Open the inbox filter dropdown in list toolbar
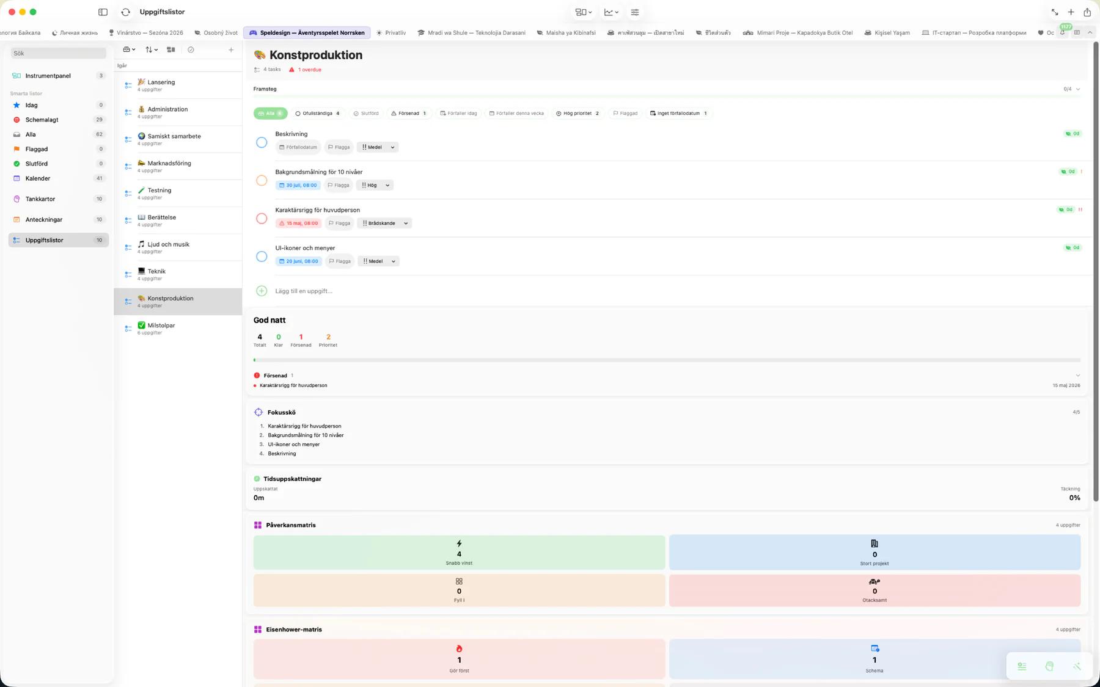Screen dimensions: 1100x687 click(129, 49)
